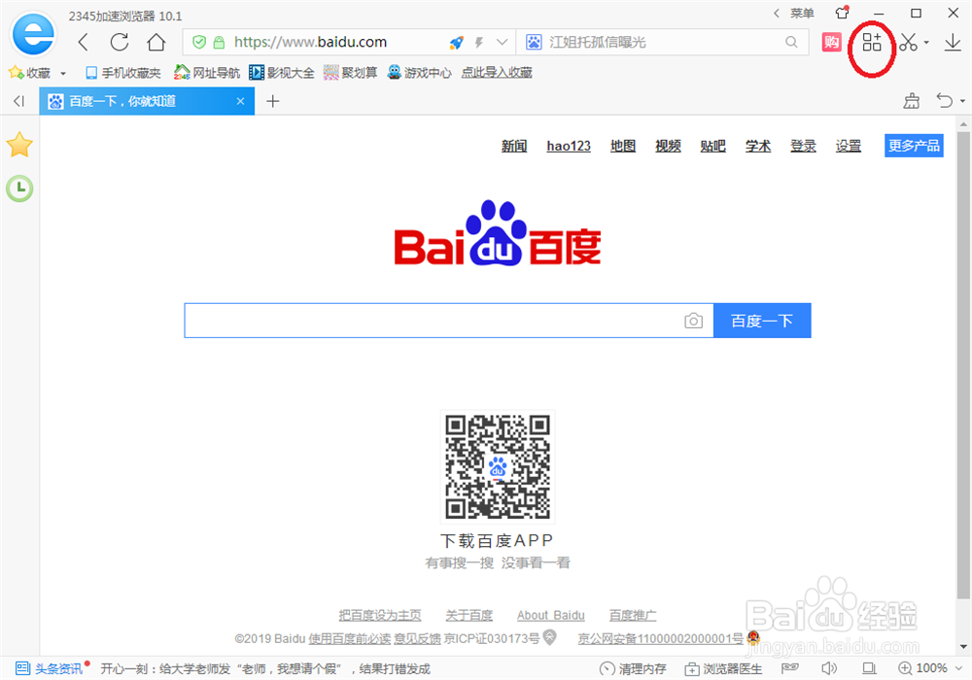Open 意见反馈 link
The height and width of the screenshot is (680, 972).
point(417,638)
